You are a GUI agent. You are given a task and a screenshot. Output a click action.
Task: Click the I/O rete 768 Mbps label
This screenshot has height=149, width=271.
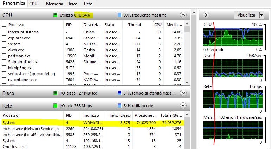coord(76,106)
